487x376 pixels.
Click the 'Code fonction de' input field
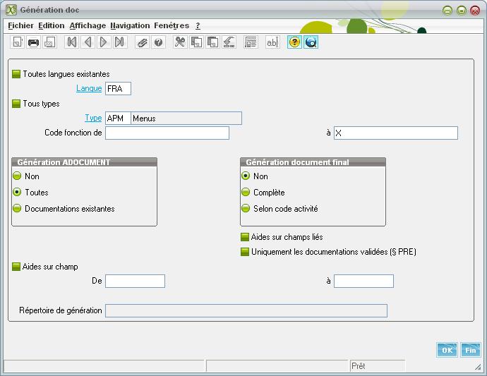click(167, 133)
